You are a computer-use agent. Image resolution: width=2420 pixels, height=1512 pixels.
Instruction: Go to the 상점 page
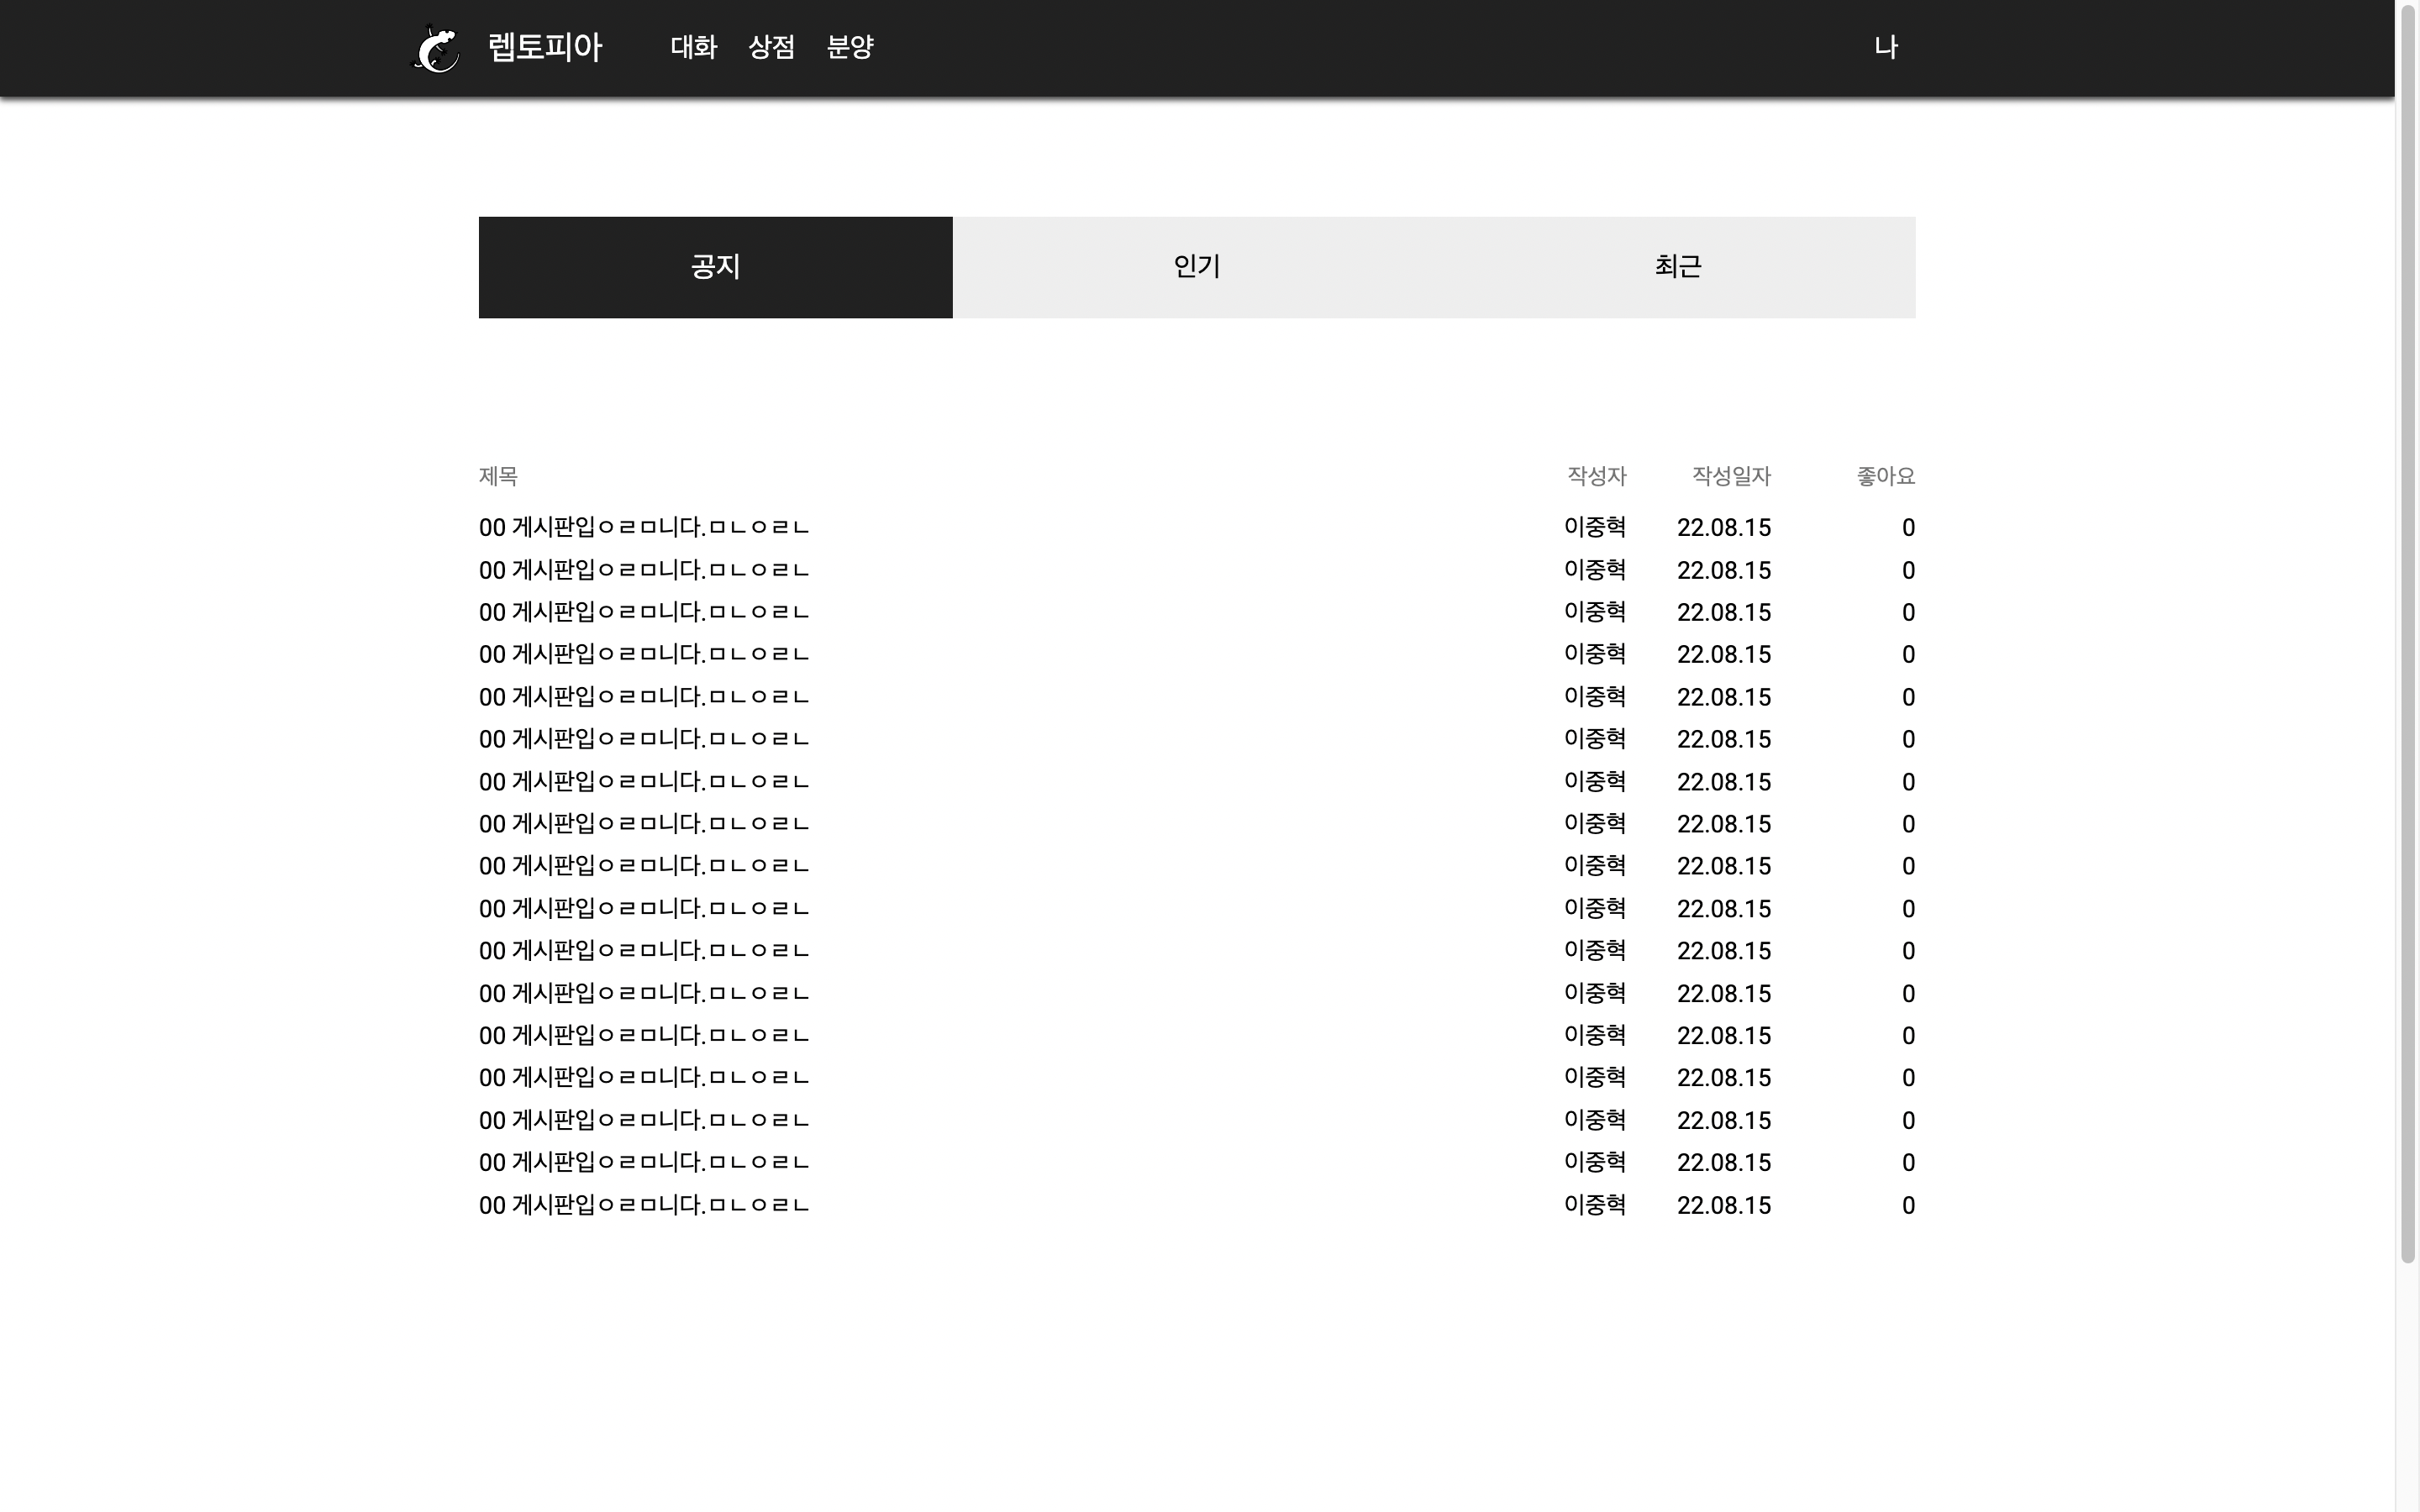point(771,47)
